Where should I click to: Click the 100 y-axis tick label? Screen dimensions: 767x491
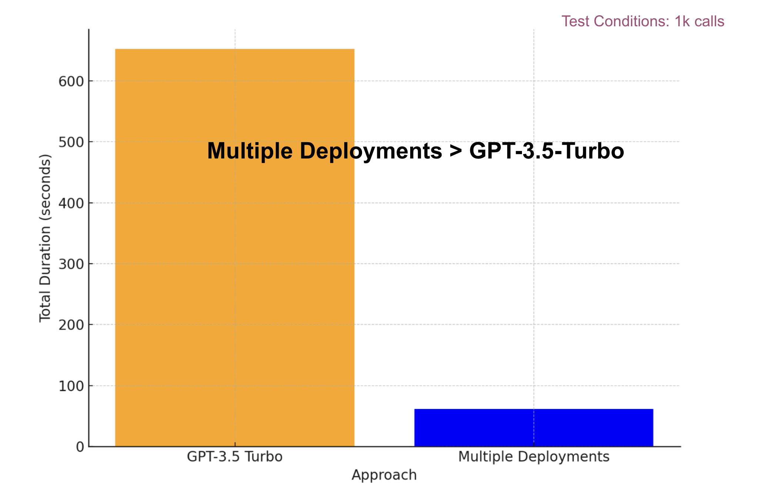pos(71,386)
